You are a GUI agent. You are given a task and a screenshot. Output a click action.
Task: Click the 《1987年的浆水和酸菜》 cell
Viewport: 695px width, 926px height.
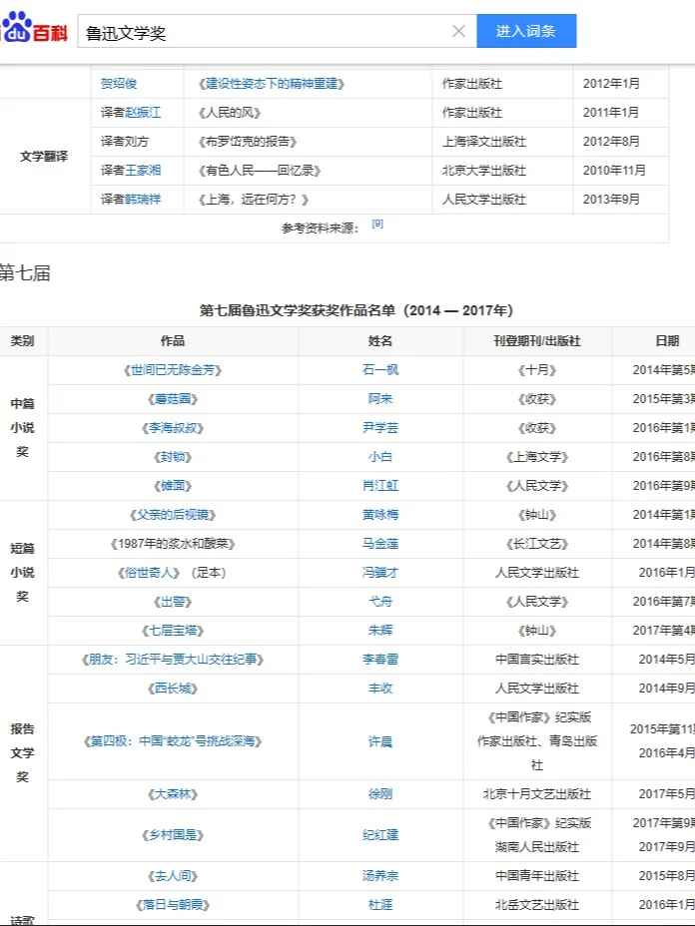coord(173,544)
